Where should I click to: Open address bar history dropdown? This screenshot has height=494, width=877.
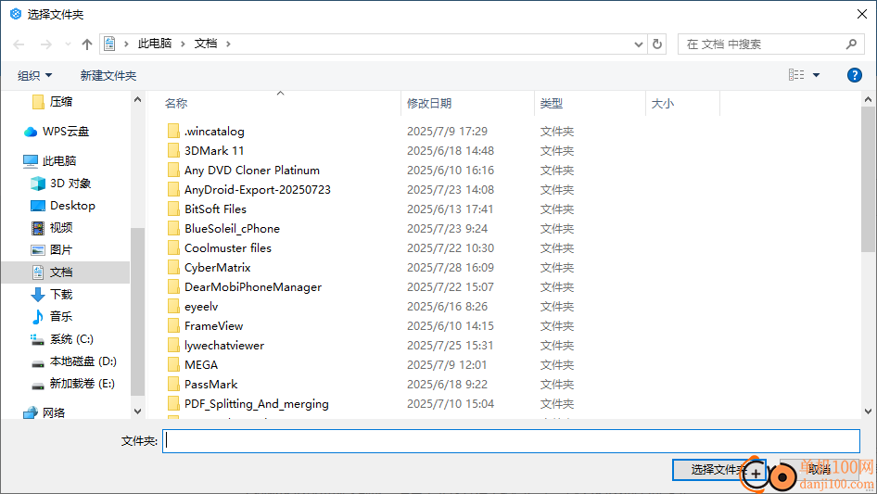pyautogui.click(x=638, y=44)
